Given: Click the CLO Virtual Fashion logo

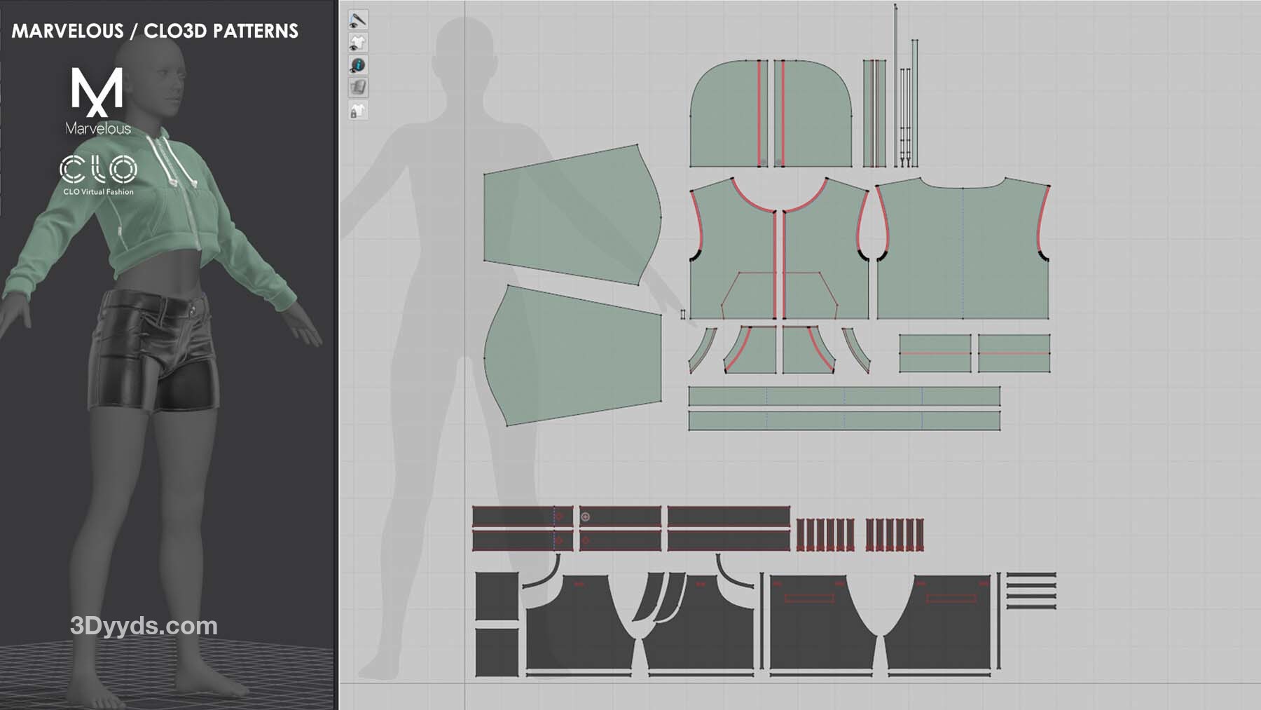Looking at the screenshot, I should coord(98,175).
